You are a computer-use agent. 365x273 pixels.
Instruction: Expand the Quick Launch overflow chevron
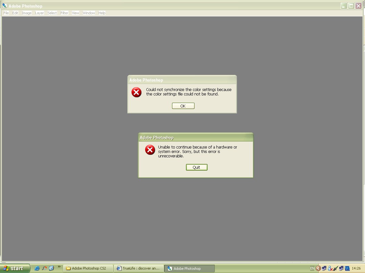(x=59, y=267)
